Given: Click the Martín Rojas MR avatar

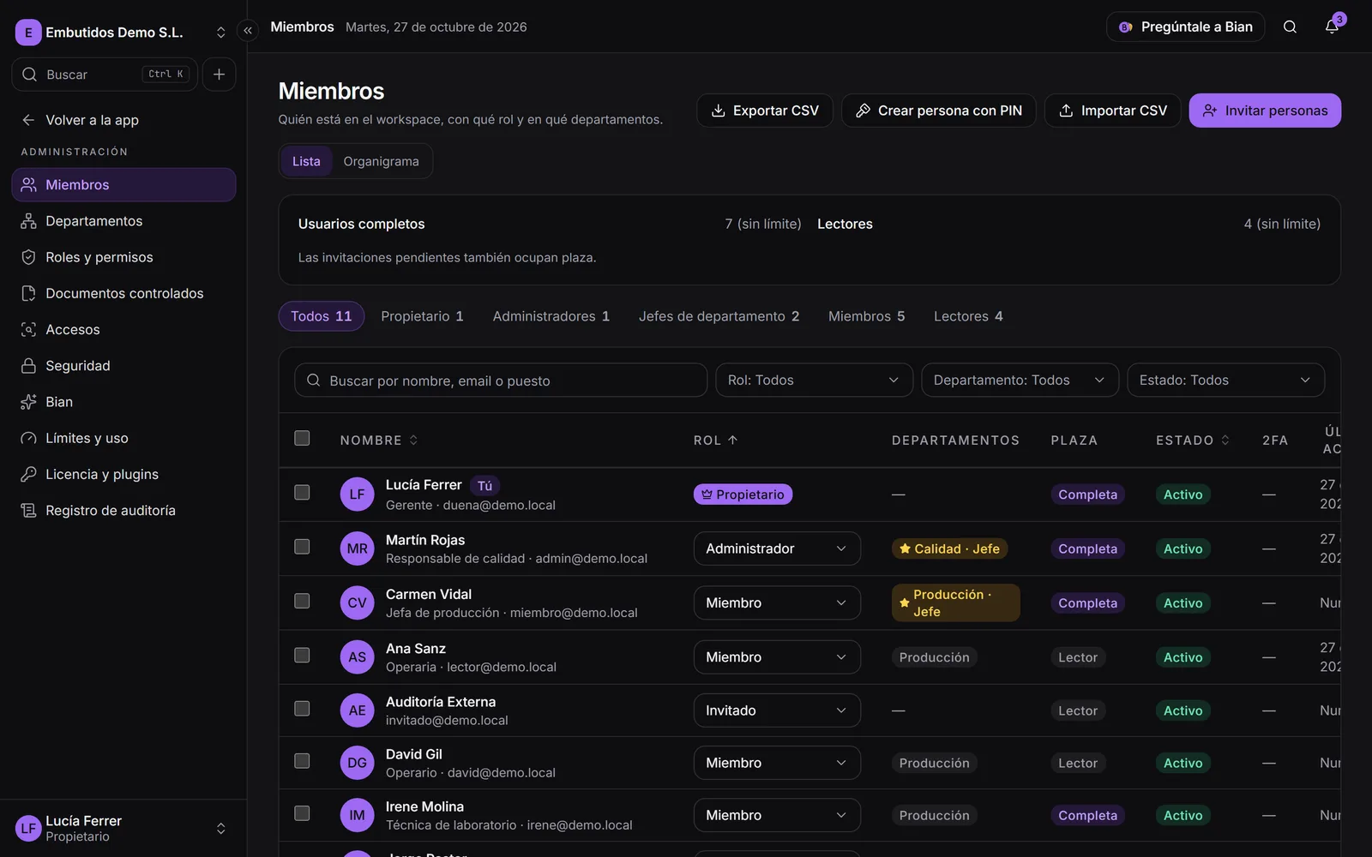Looking at the screenshot, I should pyautogui.click(x=357, y=548).
